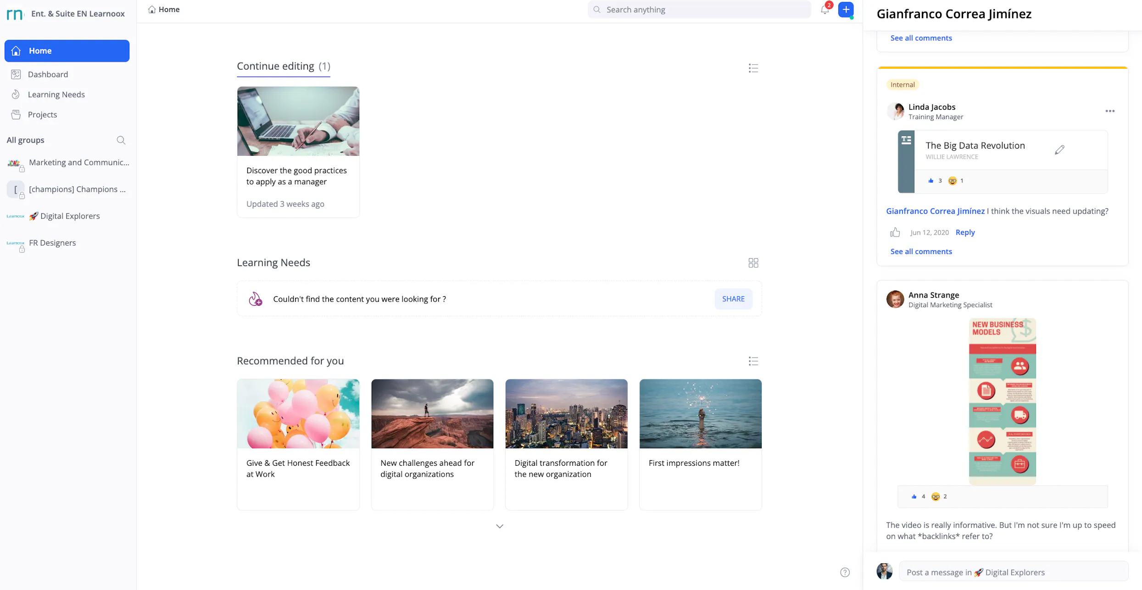Open the notifications bell
Screen dimensions: 1142x590
click(x=825, y=10)
